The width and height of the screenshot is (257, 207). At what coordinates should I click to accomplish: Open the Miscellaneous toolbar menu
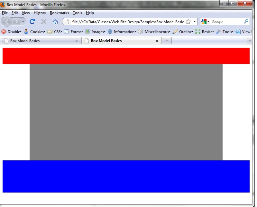154,32
